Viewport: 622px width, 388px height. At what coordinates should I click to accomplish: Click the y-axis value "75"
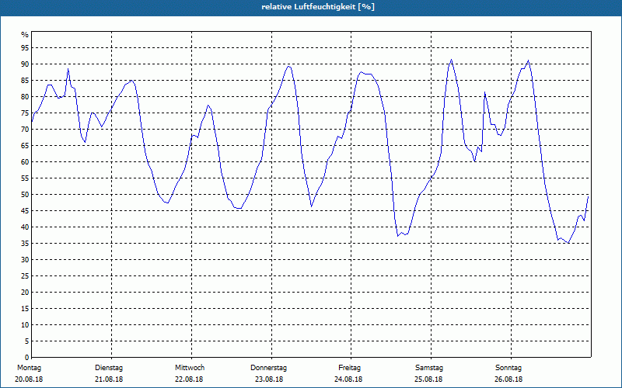point(25,113)
